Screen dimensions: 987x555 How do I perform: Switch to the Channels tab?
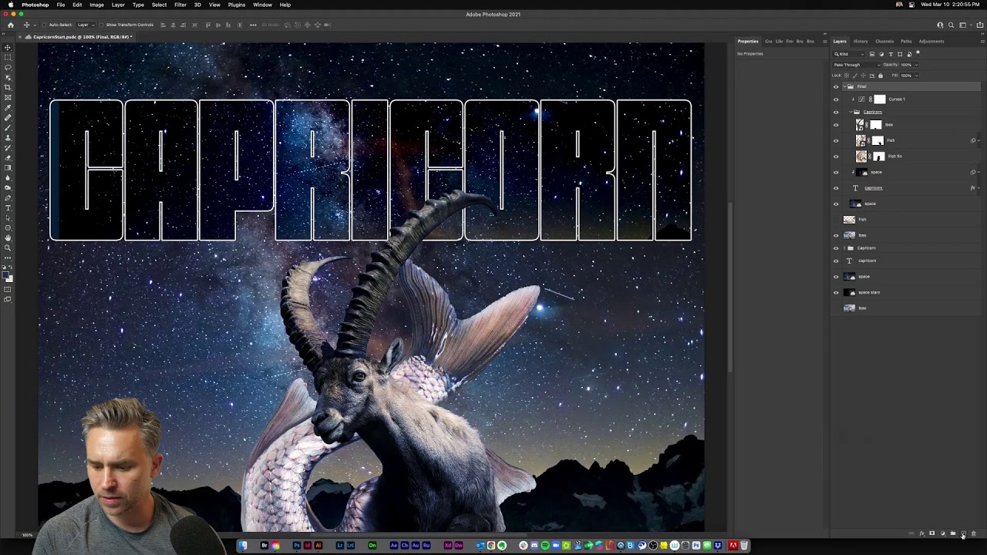pos(884,41)
